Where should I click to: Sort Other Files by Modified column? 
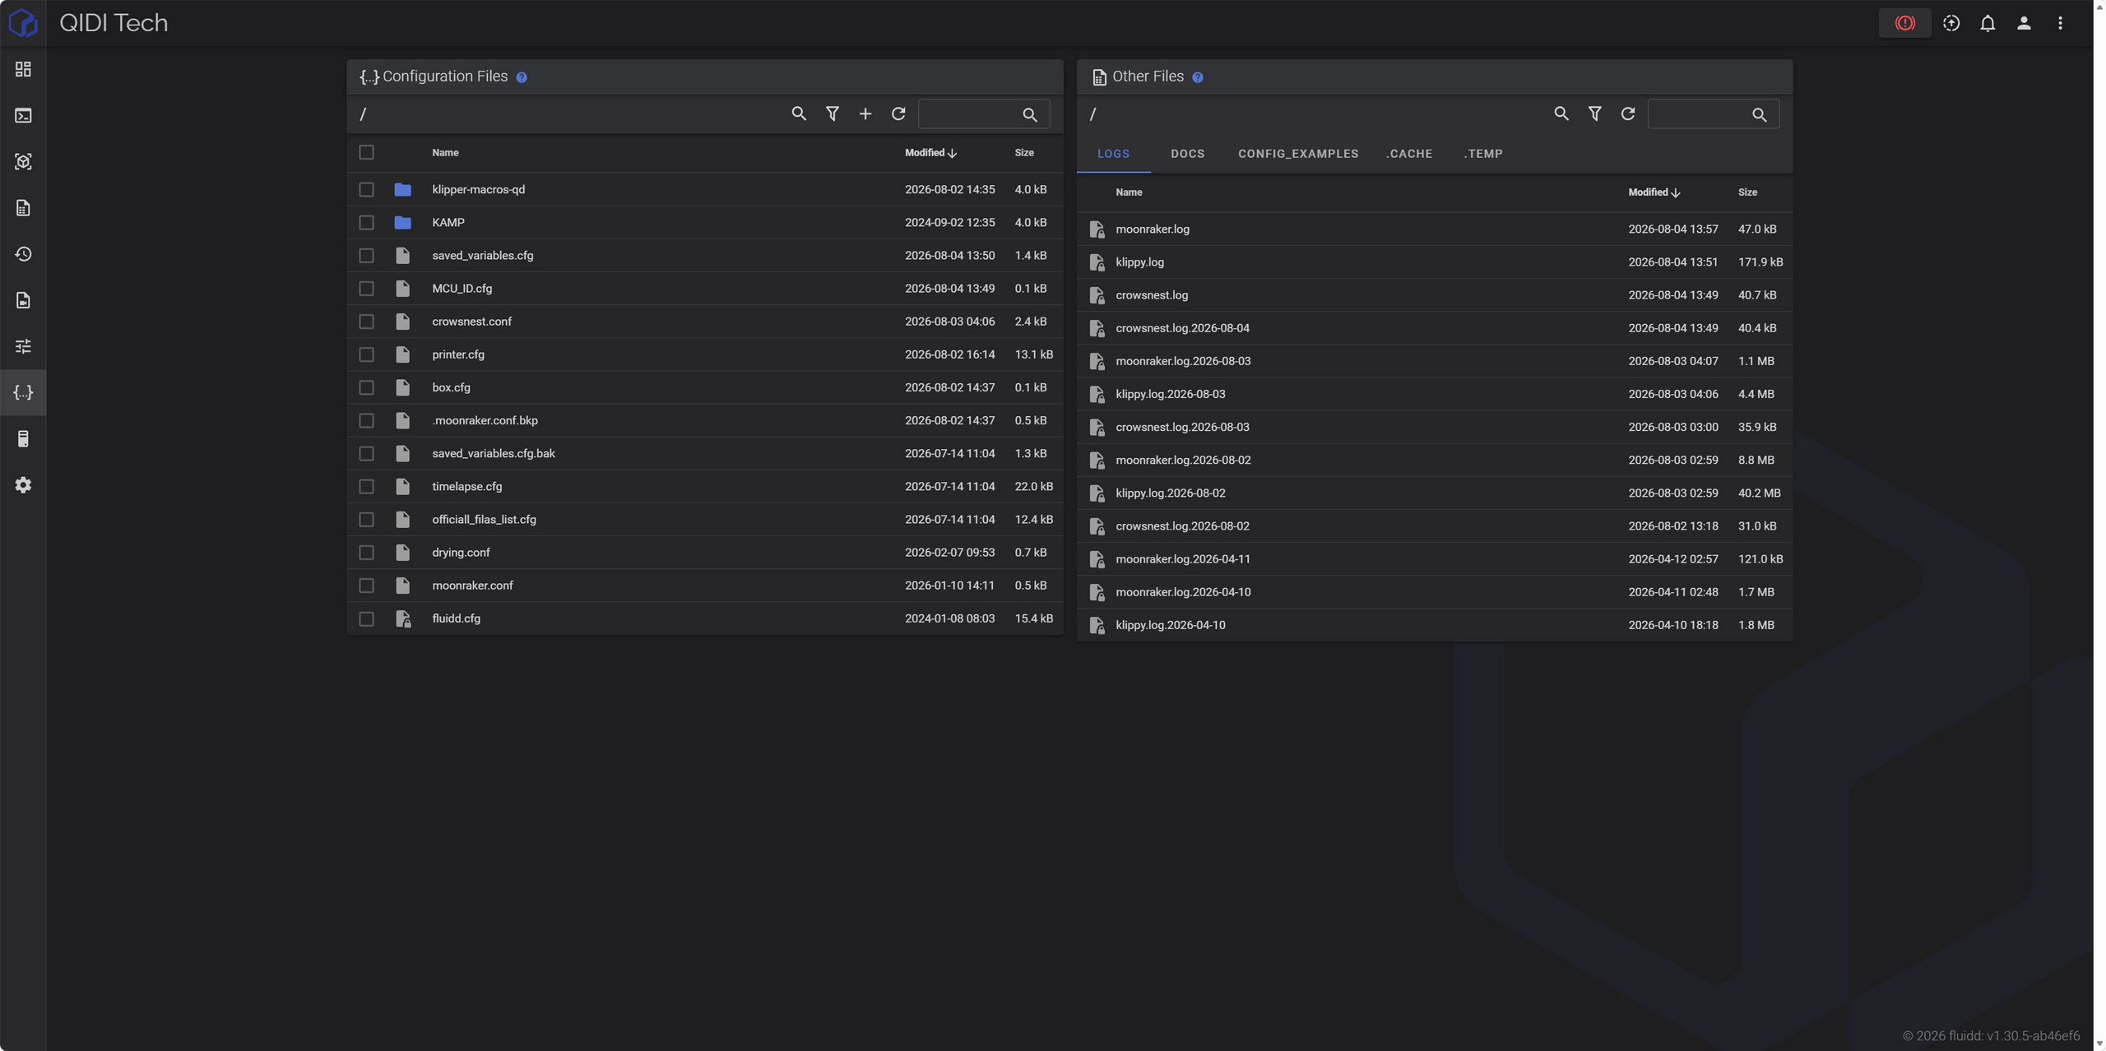tap(1654, 192)
